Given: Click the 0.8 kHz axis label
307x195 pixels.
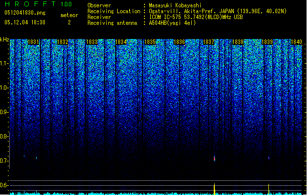Looking at the screenshot, I should pyautogui.click(x=4, y=136).
